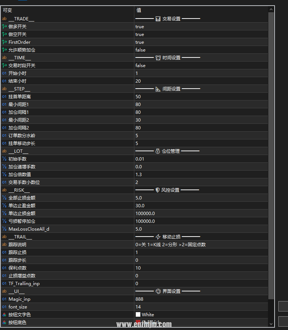This screenshot has height=330, width=288.
Task: Select the 加仓递增手数 row label
Action: [22, 167]
